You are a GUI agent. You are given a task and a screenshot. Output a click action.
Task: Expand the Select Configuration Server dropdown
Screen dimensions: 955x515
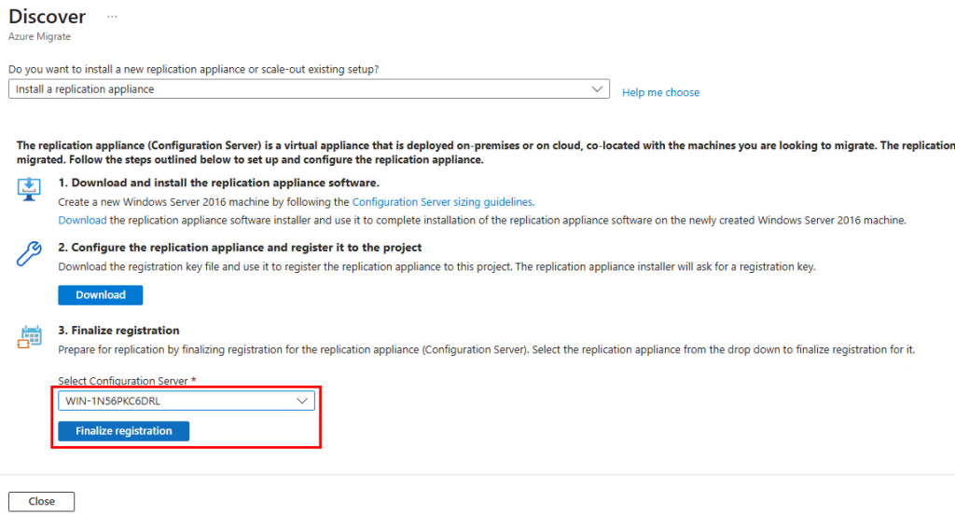187,400
